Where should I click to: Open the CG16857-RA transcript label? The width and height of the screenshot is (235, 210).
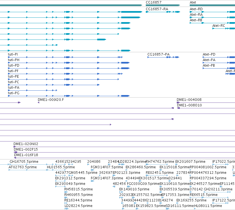[157, 9]
